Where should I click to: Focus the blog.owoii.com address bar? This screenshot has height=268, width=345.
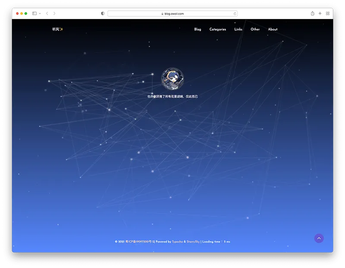(172, 14)
